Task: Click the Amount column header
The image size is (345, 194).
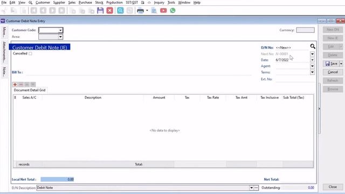Action: coord(159,98)
